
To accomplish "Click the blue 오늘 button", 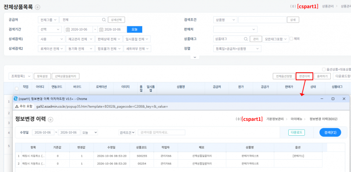I will click(135, 29).
